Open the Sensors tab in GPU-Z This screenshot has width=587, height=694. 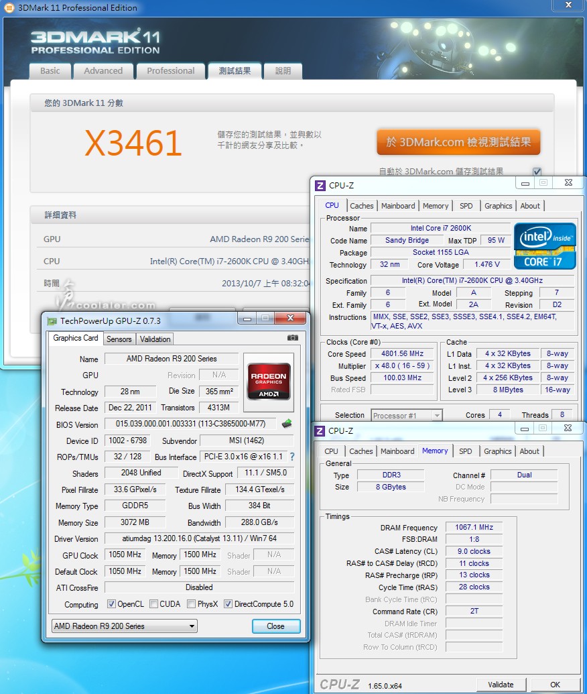tap(119, 339)
